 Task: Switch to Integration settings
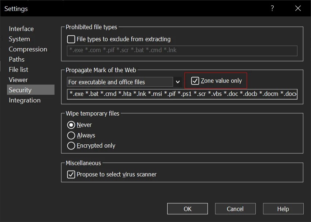coord(25,100)
